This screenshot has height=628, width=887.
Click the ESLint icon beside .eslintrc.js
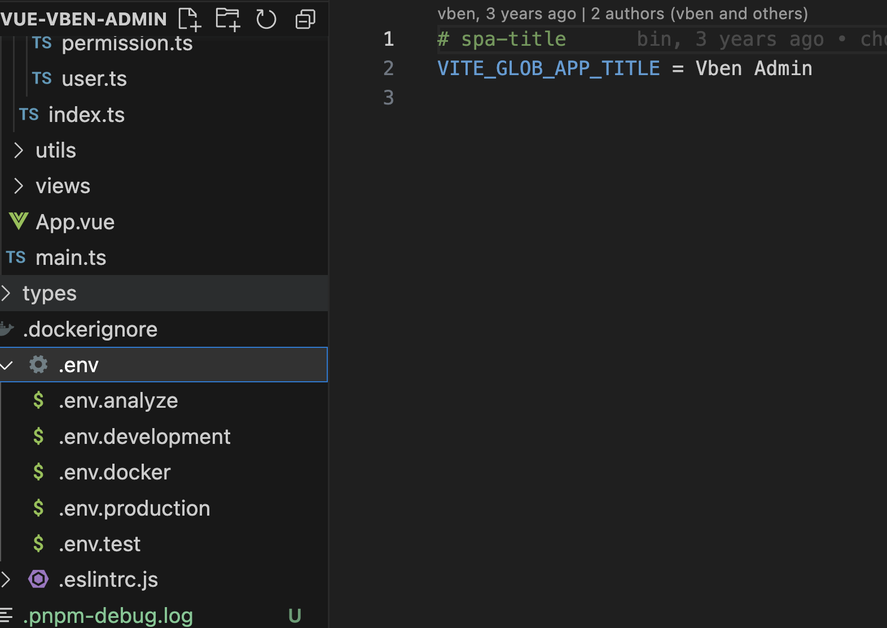[x=38, y=579]
